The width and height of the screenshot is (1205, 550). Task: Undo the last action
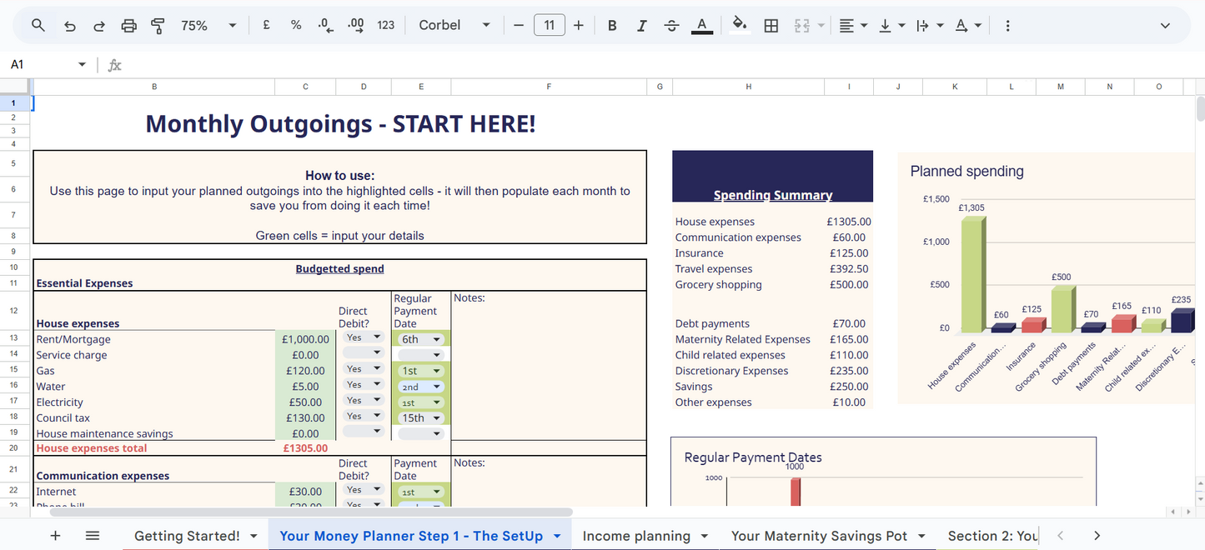[69, 26]
